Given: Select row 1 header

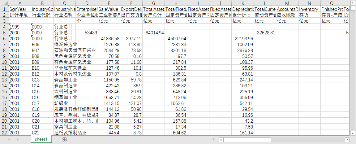Looking at the screenshot, I should click(x=4, y=9).
